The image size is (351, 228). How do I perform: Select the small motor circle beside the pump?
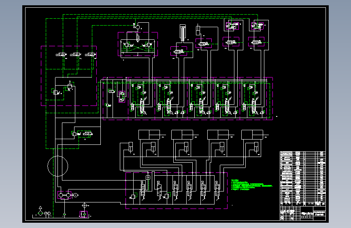coord(76,195)
